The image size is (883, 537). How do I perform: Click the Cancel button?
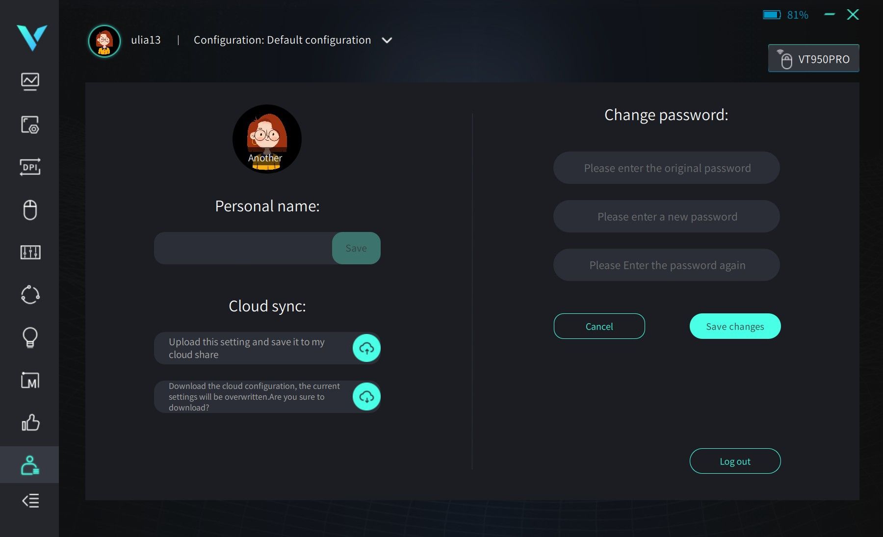[x=599, y=326]
